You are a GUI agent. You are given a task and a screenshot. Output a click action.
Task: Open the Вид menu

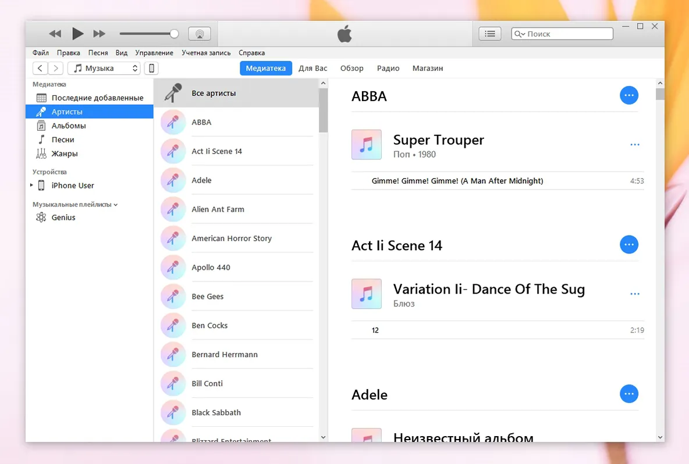tap(121, 53)
